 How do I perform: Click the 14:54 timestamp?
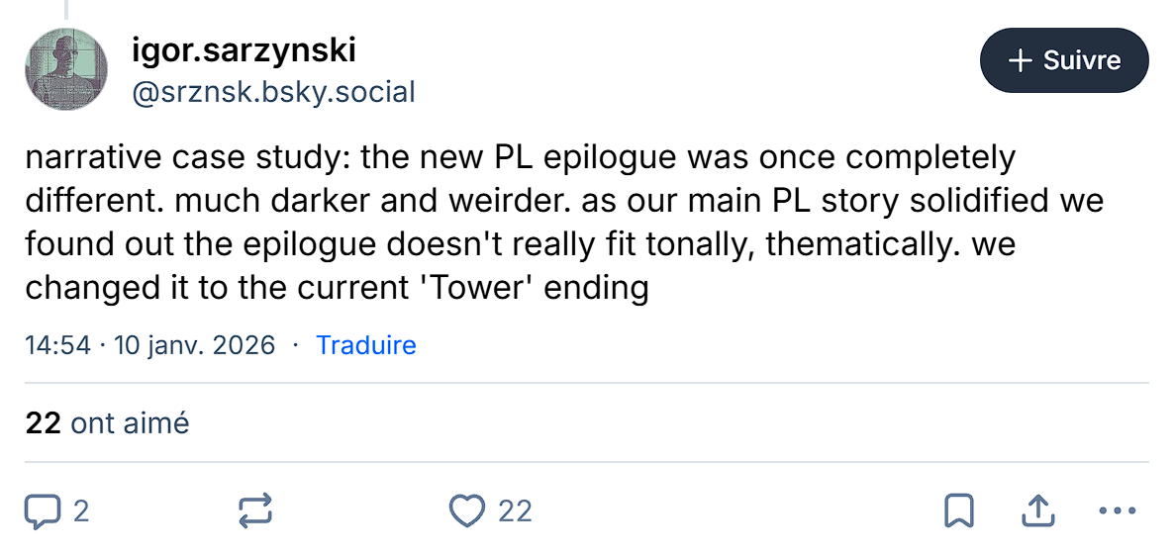point(57,345)
